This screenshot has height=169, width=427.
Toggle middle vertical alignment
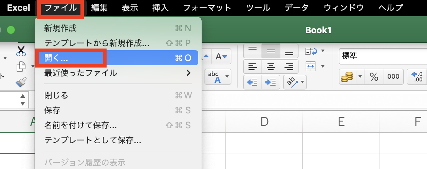[x=271, y=51]
